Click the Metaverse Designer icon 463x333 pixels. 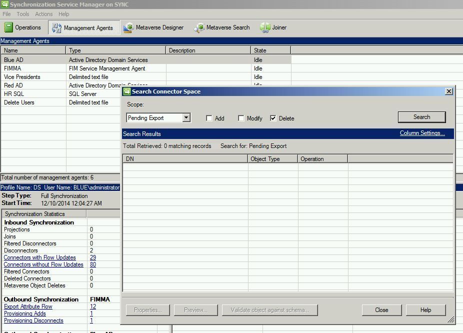coord(128,28)
